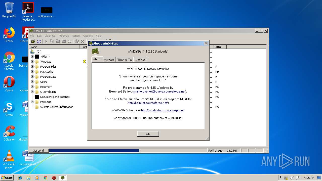The height and width of the screenshot is (181, 322).
Task: Click the Command Prompt Here toolbar icon
Action: [x=64, y=41]
